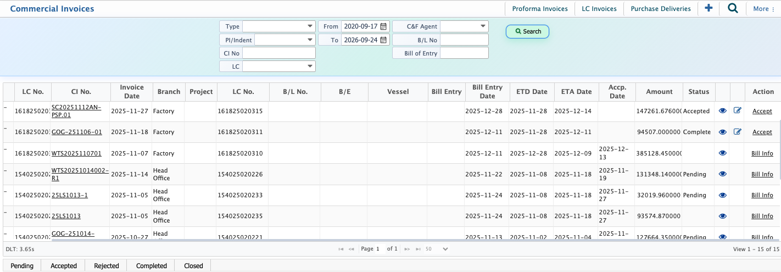This screenshot has width=781, height=272.
Task: Open Bill Info for invoice WTS2025110701
Action: 762,153
